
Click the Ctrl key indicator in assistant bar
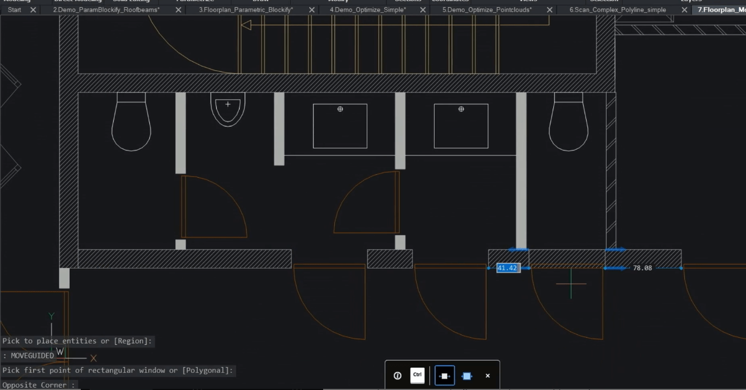(x=417, y=376)
